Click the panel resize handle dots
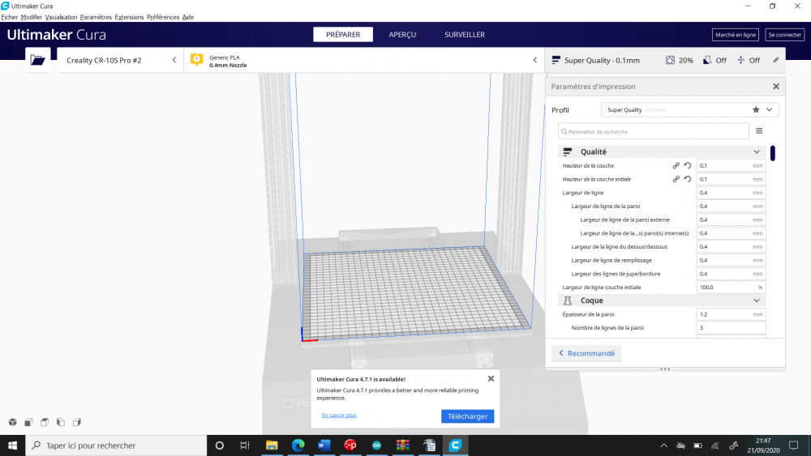811x456 pixels. point(665,369)
